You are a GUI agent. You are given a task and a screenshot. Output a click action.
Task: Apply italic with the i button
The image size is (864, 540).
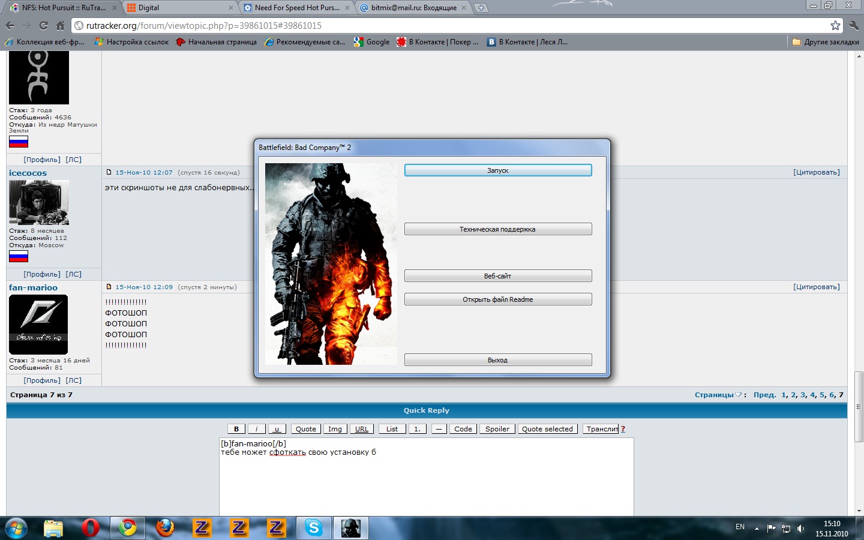[256, 429]
